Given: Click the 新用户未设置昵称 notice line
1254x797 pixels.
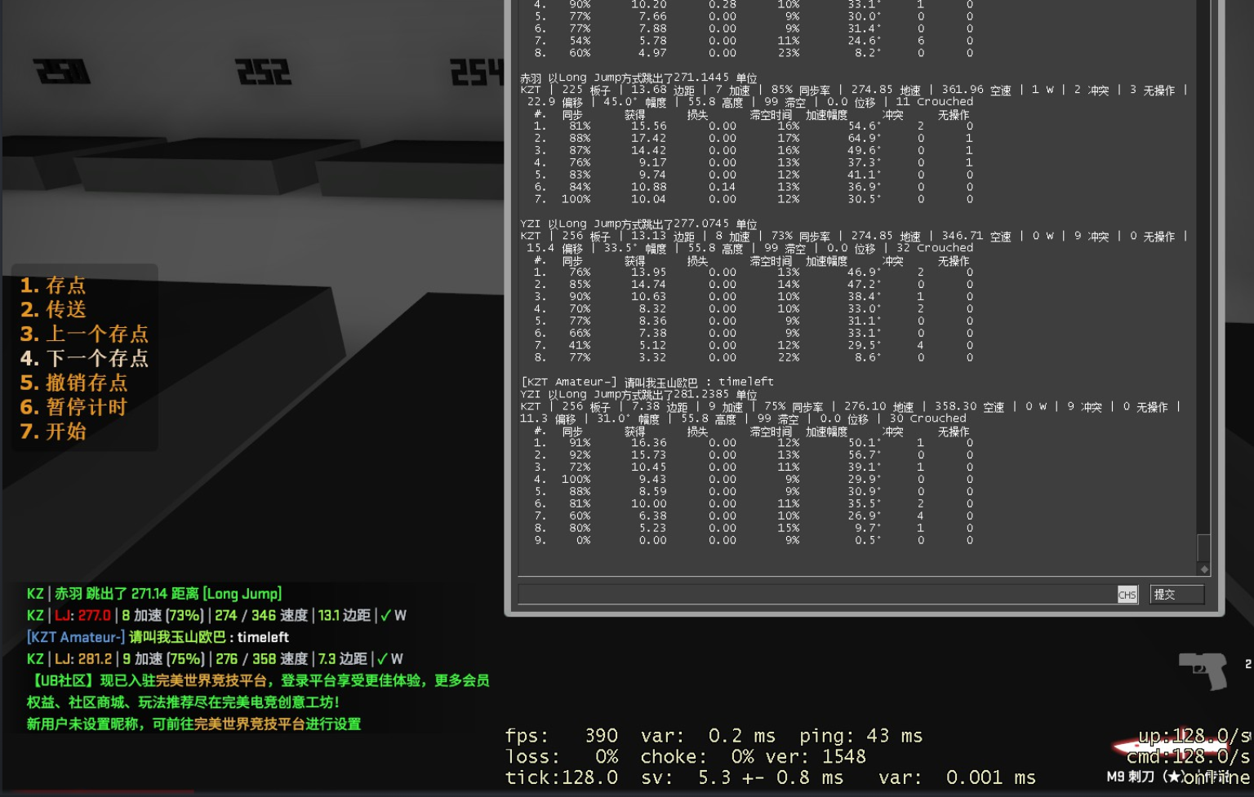Looking at the screenshot, I should [x=193, y=724].
